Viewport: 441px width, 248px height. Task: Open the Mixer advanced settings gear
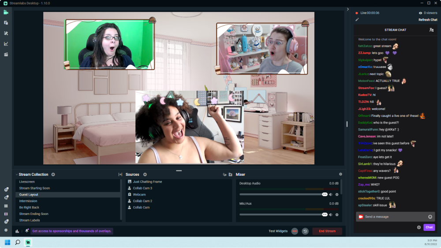(x=340, y=174)
